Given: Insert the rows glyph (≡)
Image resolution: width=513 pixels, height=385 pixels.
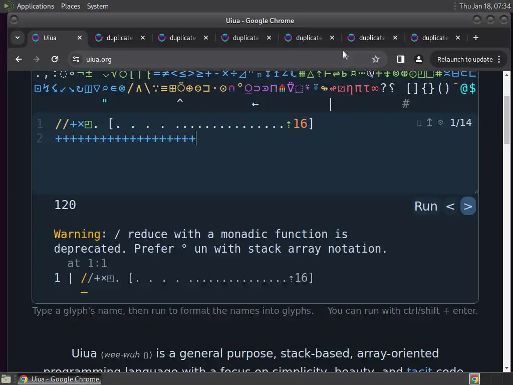Looking at the screenshot, I should [x=164, y=88].
